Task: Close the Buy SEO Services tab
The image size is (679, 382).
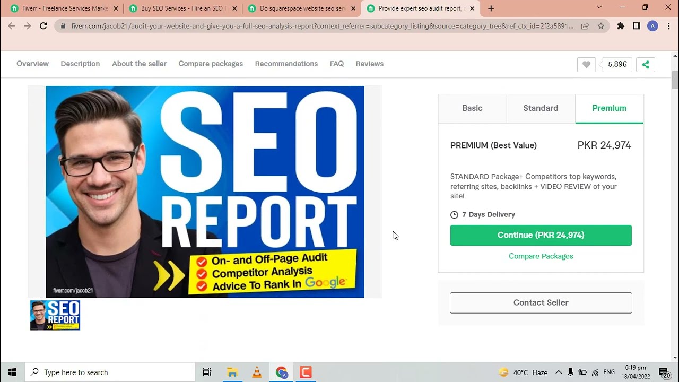Action: click(x=234, y=8)
